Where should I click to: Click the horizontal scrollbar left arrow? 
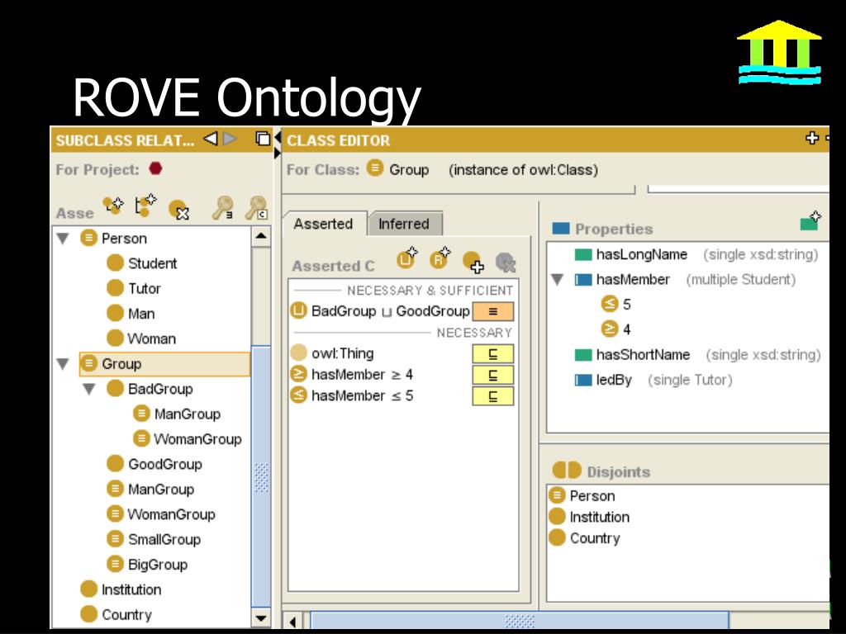[x=292, y=621]
